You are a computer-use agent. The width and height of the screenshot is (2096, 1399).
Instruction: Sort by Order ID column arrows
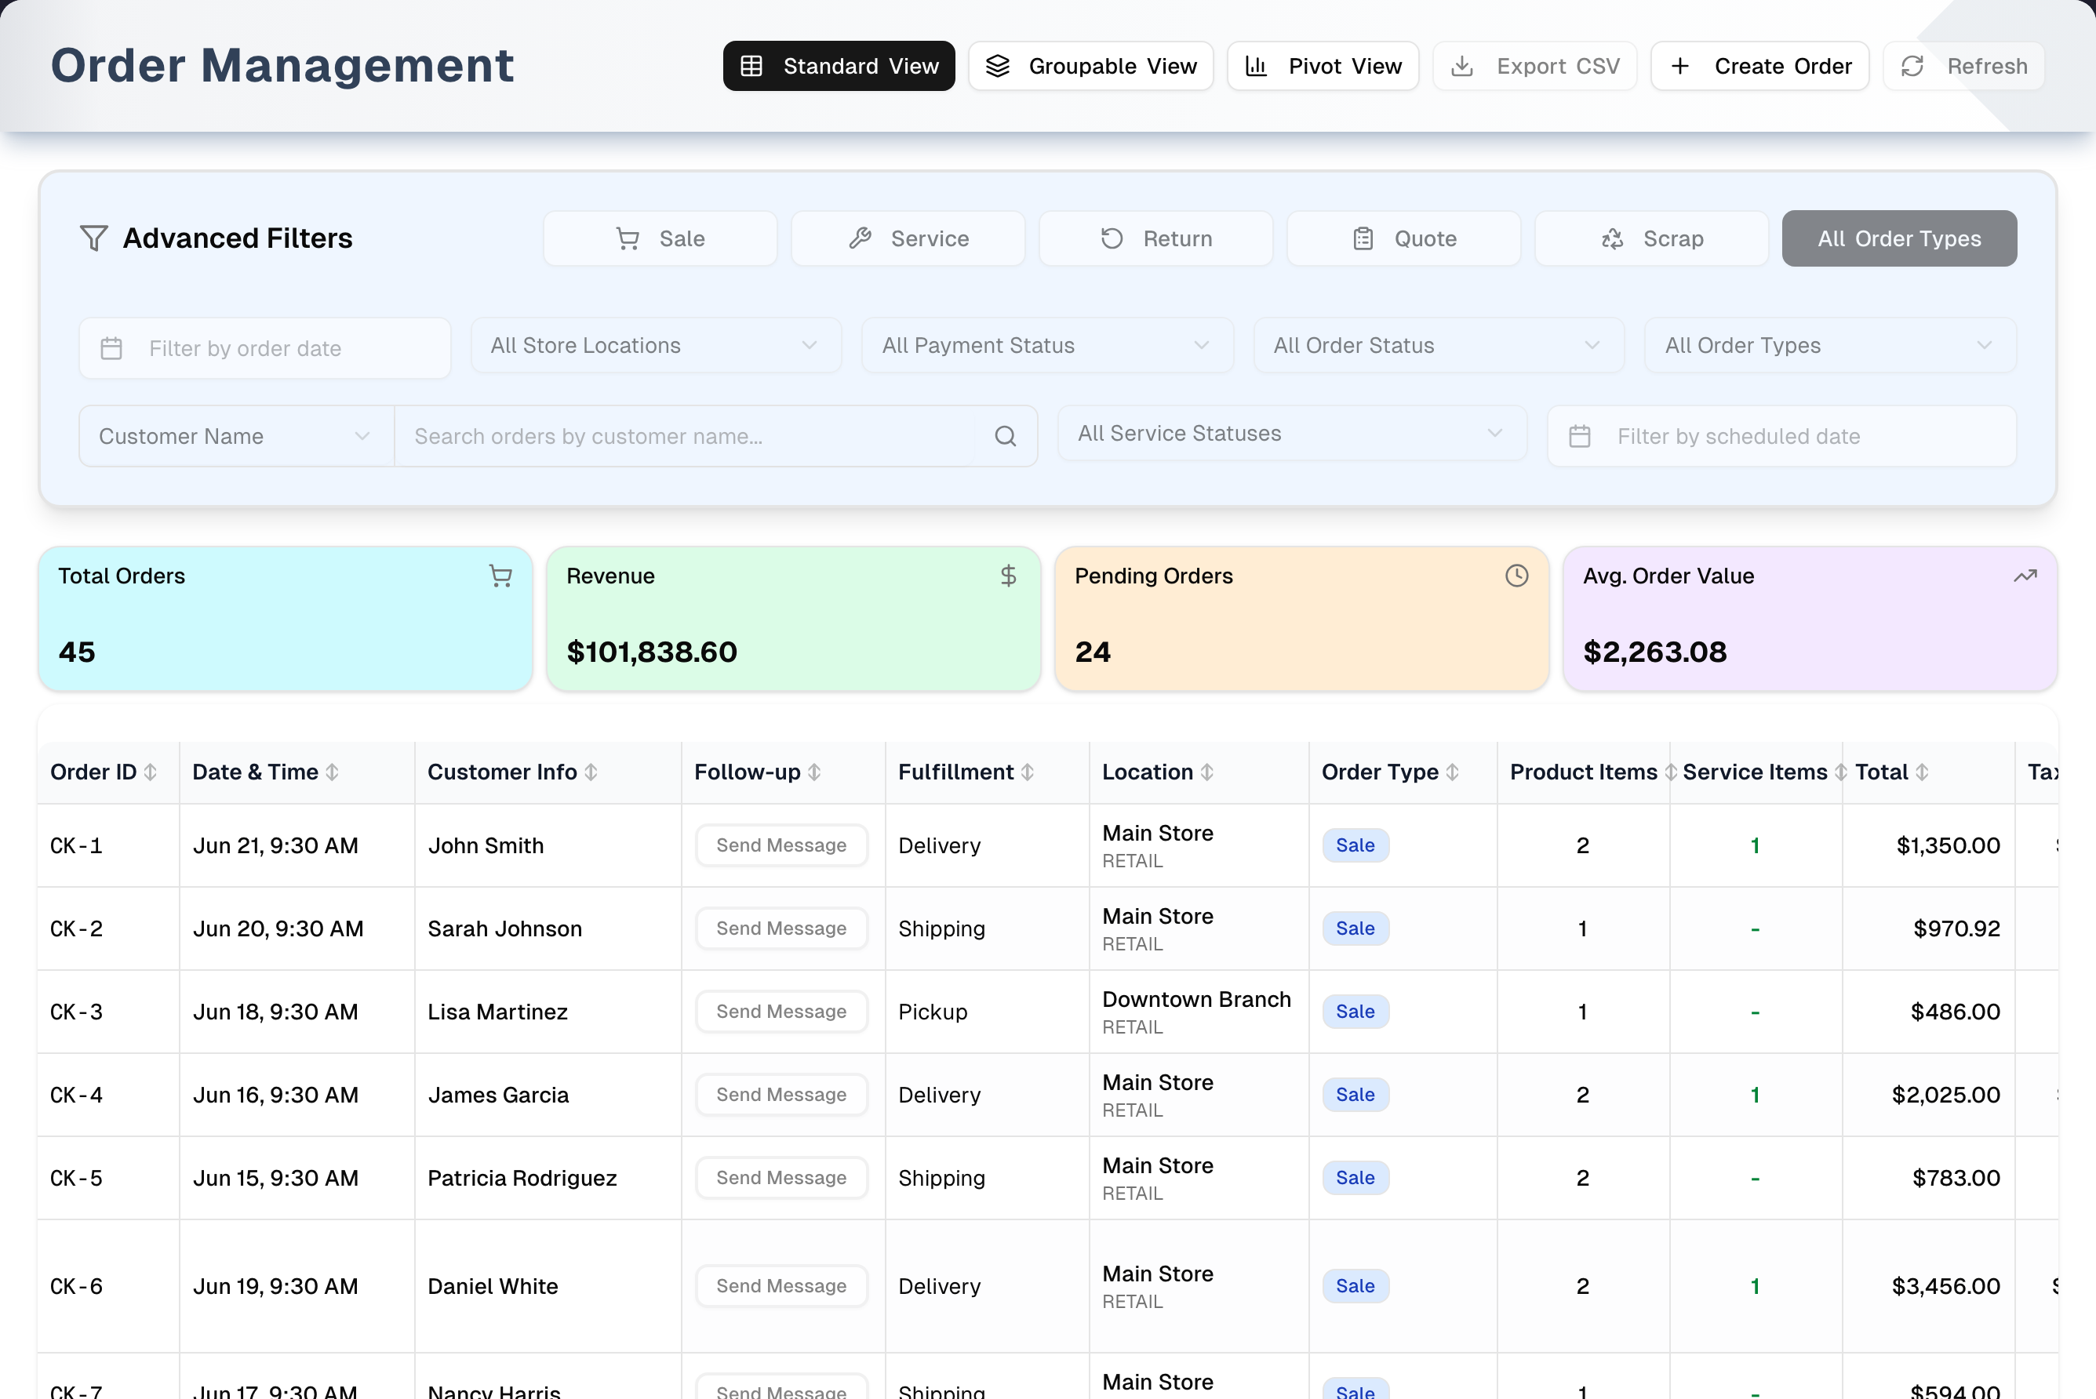click(x=151, y=772)
